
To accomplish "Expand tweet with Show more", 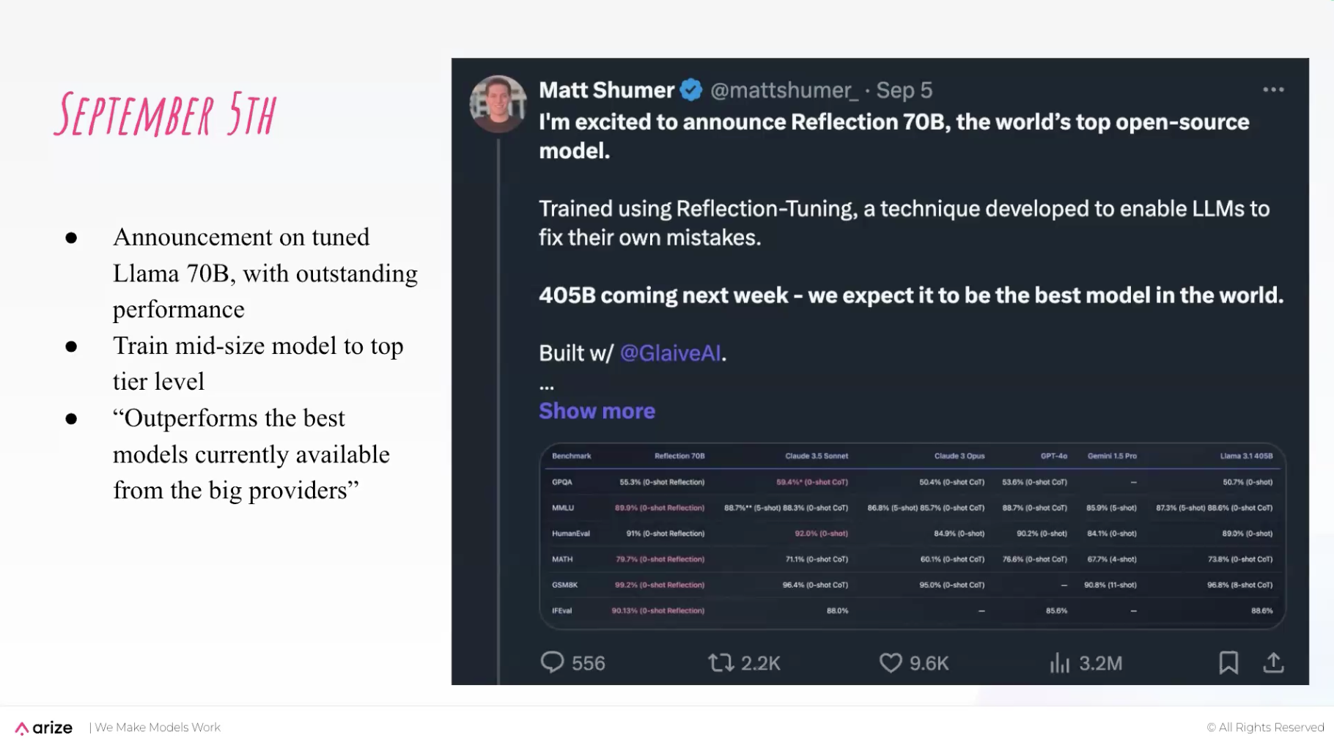I will (597, 411).
